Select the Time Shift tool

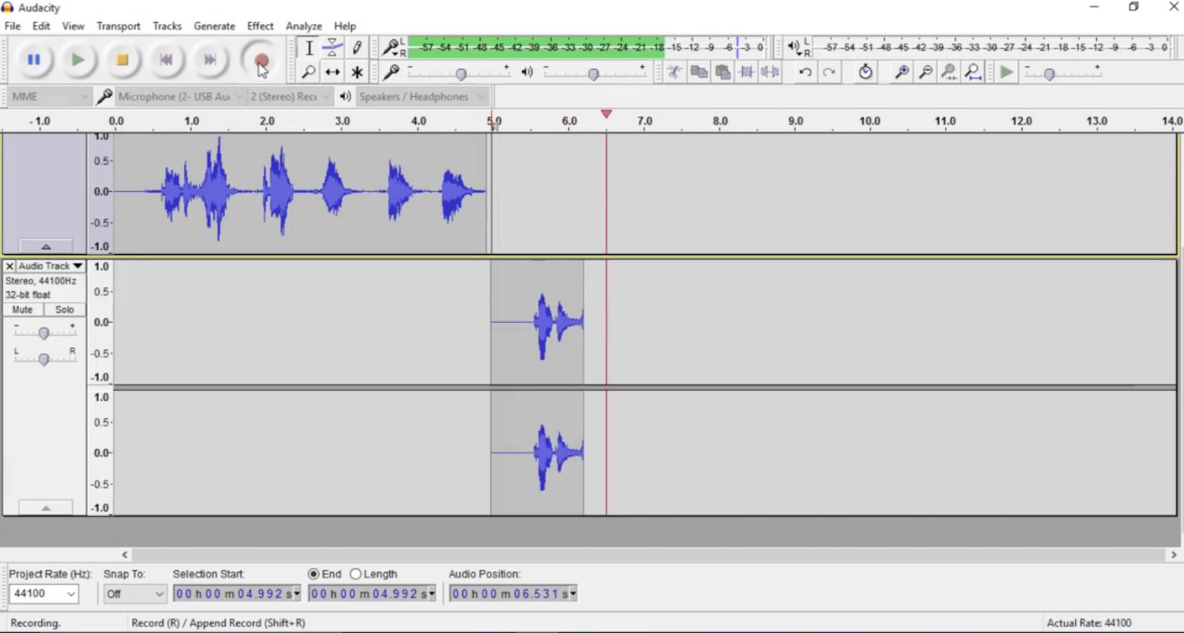click(332, 72)
